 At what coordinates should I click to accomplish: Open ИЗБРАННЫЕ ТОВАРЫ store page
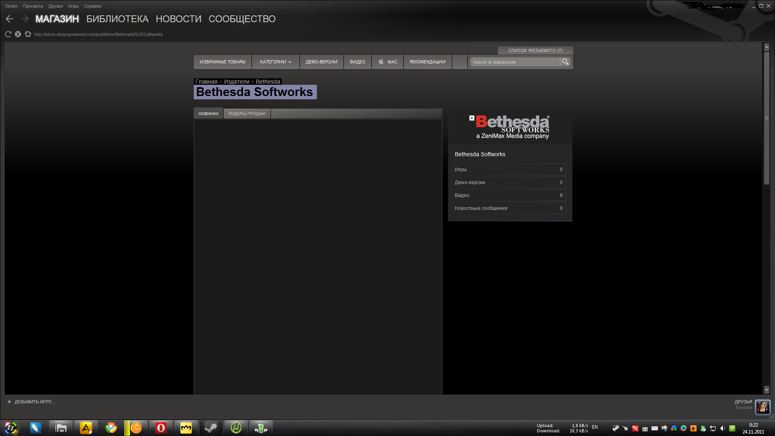222,62
